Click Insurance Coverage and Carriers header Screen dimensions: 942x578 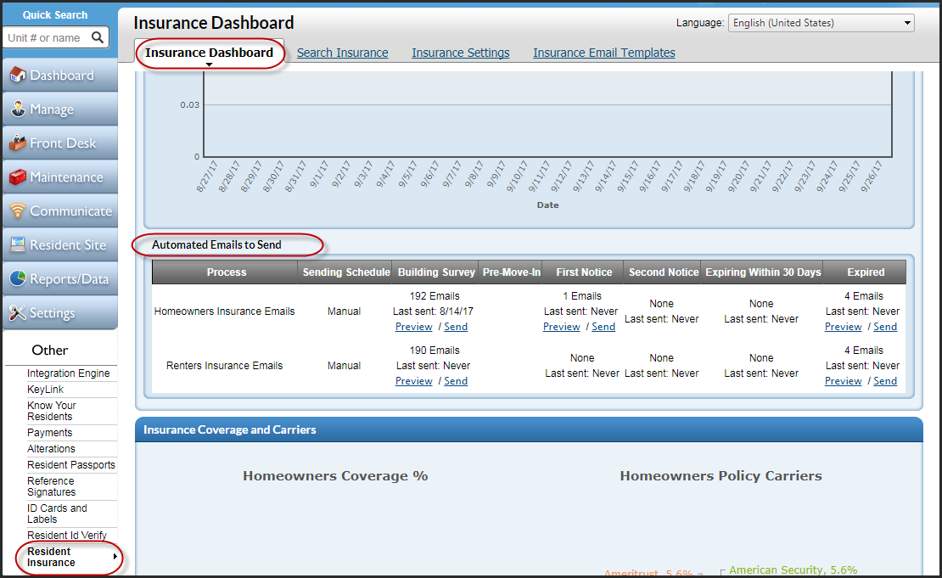point(529,429)
